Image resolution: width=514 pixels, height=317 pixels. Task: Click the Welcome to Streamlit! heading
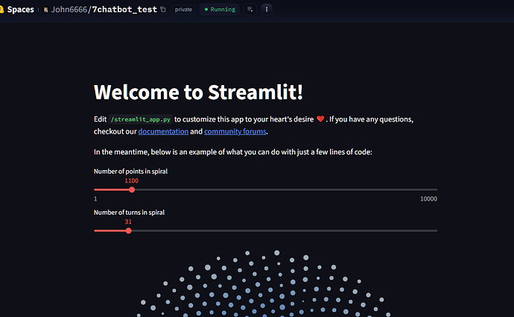(198, 92)
